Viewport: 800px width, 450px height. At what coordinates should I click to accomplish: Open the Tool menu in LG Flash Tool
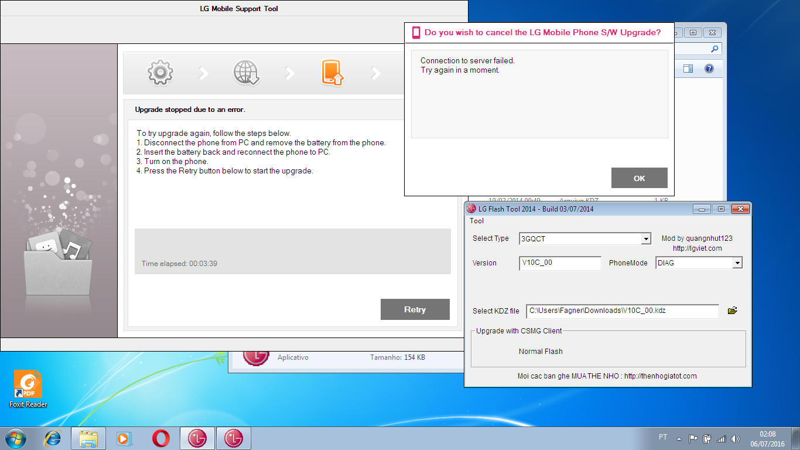pyautogui.click(x=477, y=221)
